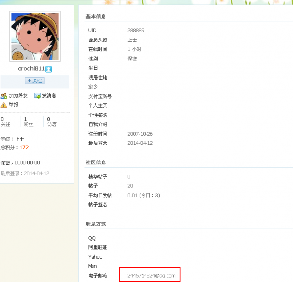Click the 举报 warning triangle icon
293x282 pixels.
4,105
